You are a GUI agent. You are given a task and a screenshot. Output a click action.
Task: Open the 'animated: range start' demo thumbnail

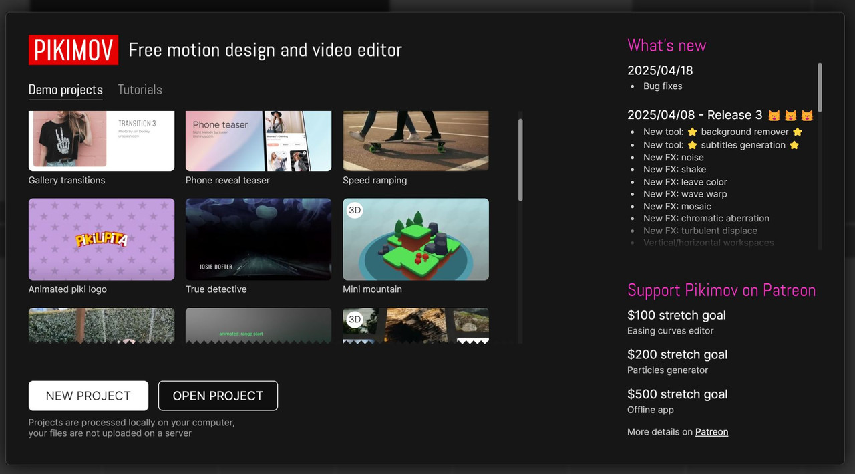259,326
